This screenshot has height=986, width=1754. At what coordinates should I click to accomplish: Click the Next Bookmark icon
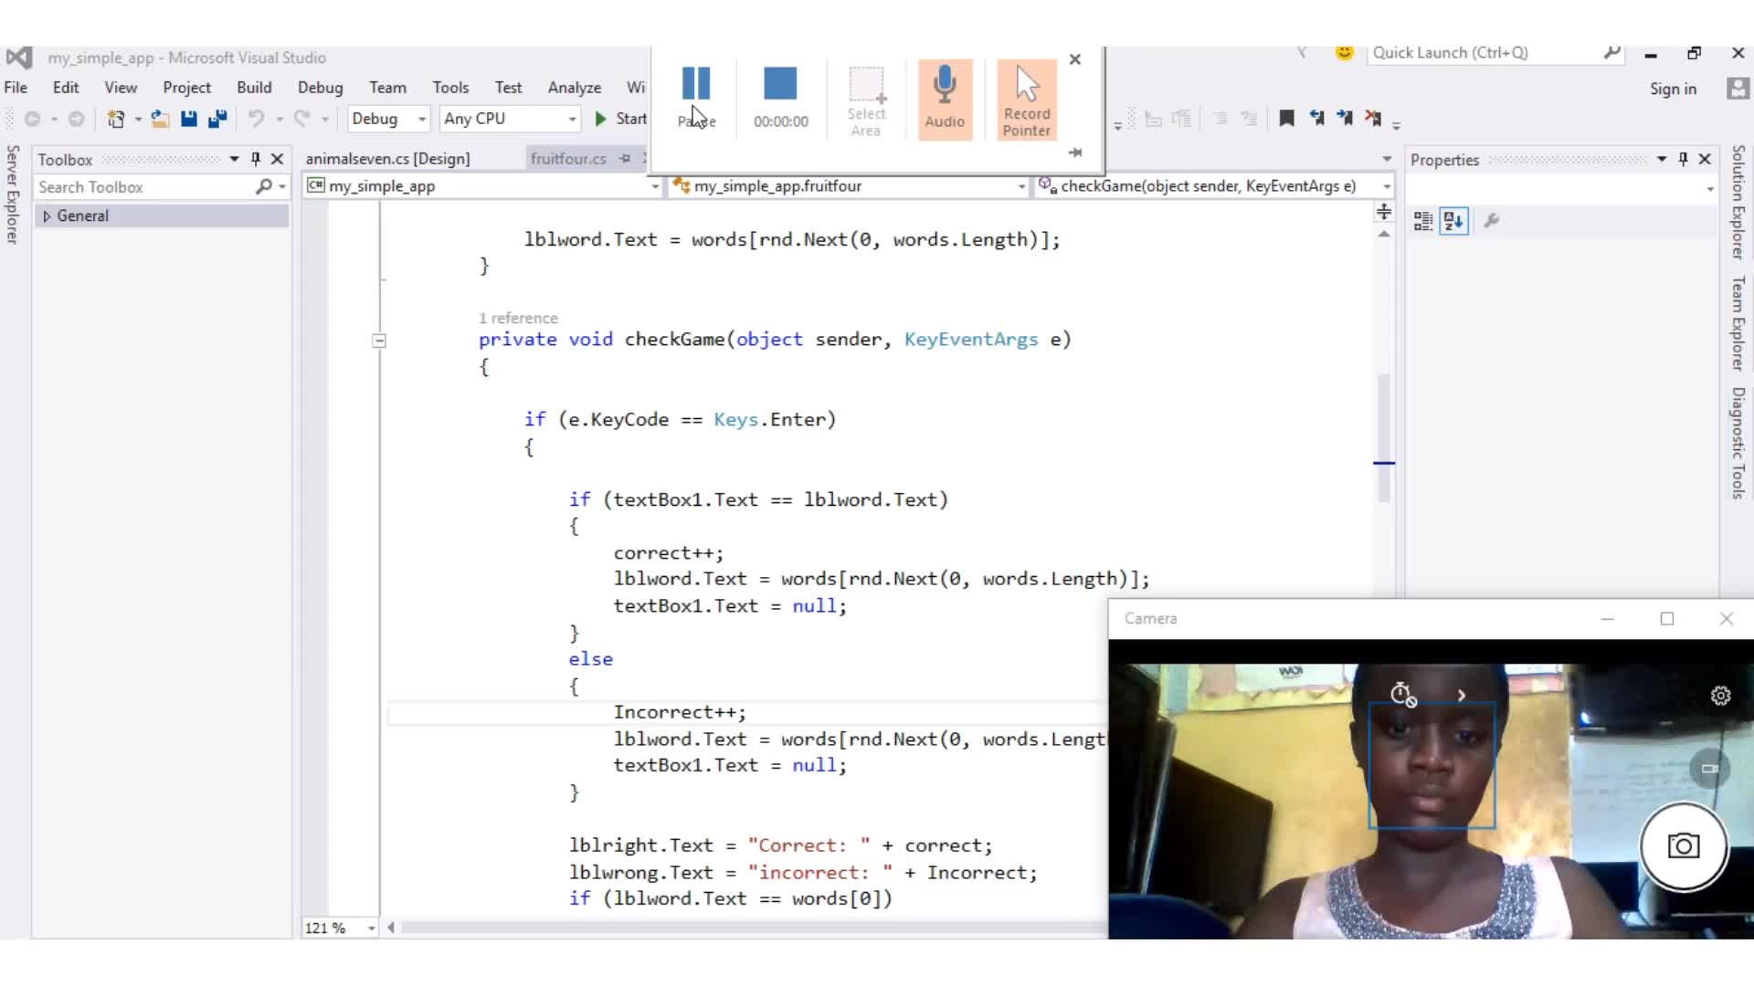[1345, 118]
